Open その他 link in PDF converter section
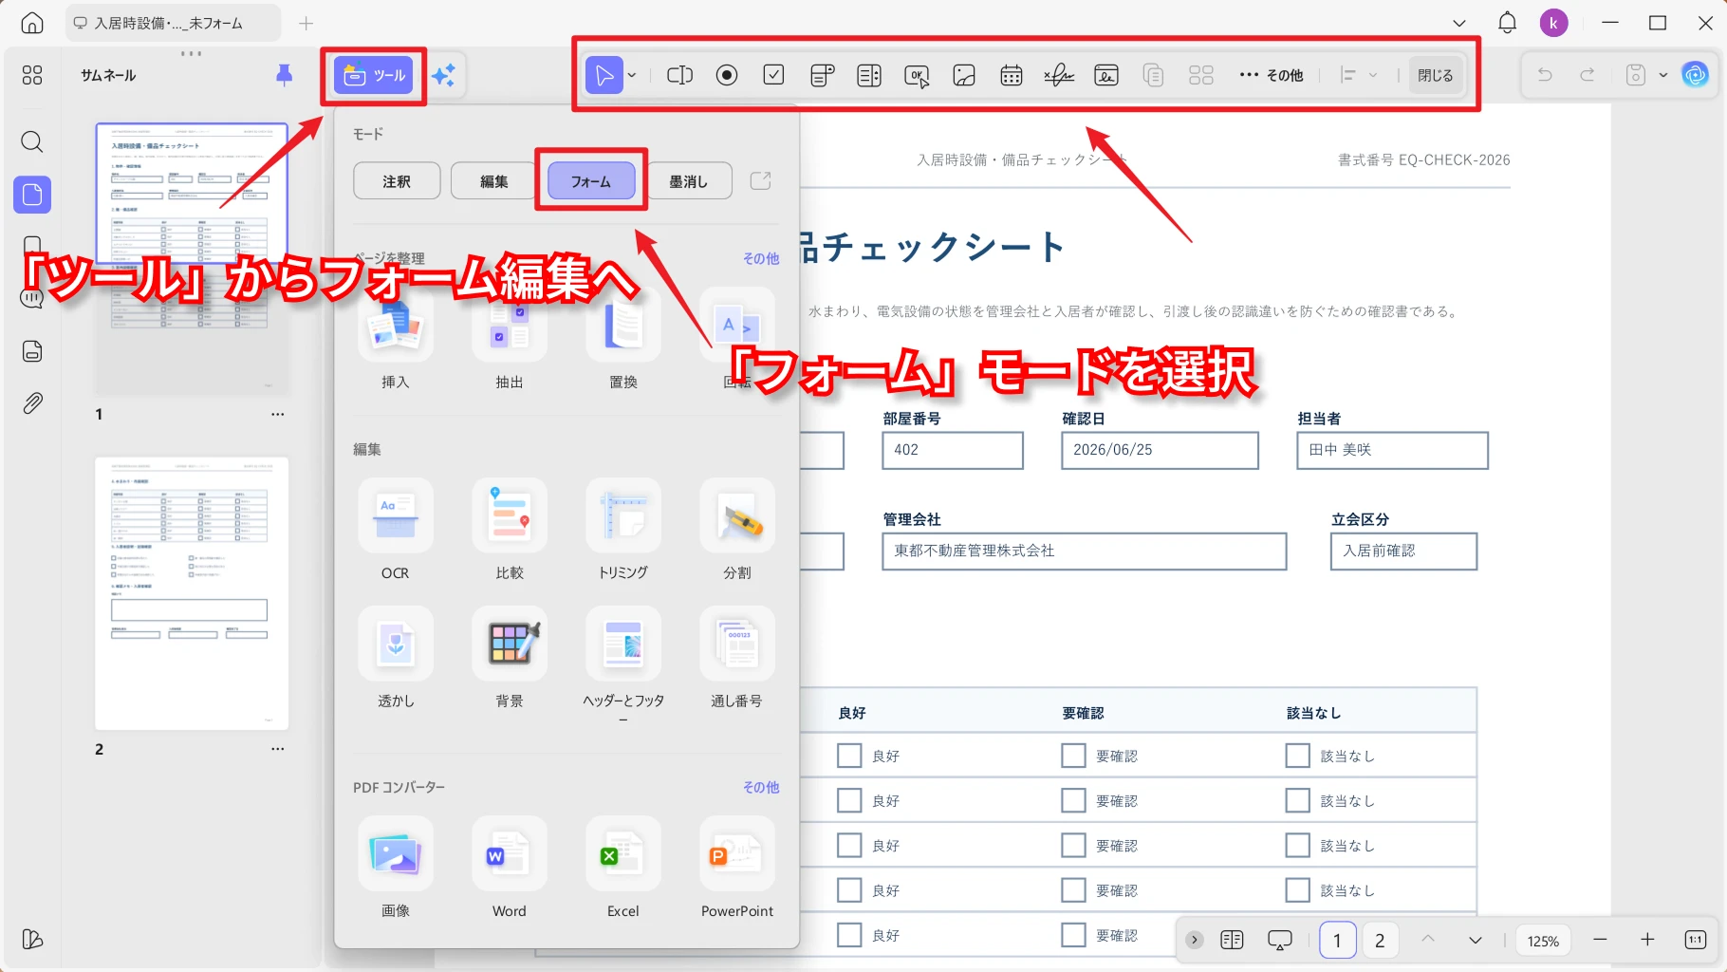Image resolution: width=1727 pixels, height=972 pixels. (761, 787)
